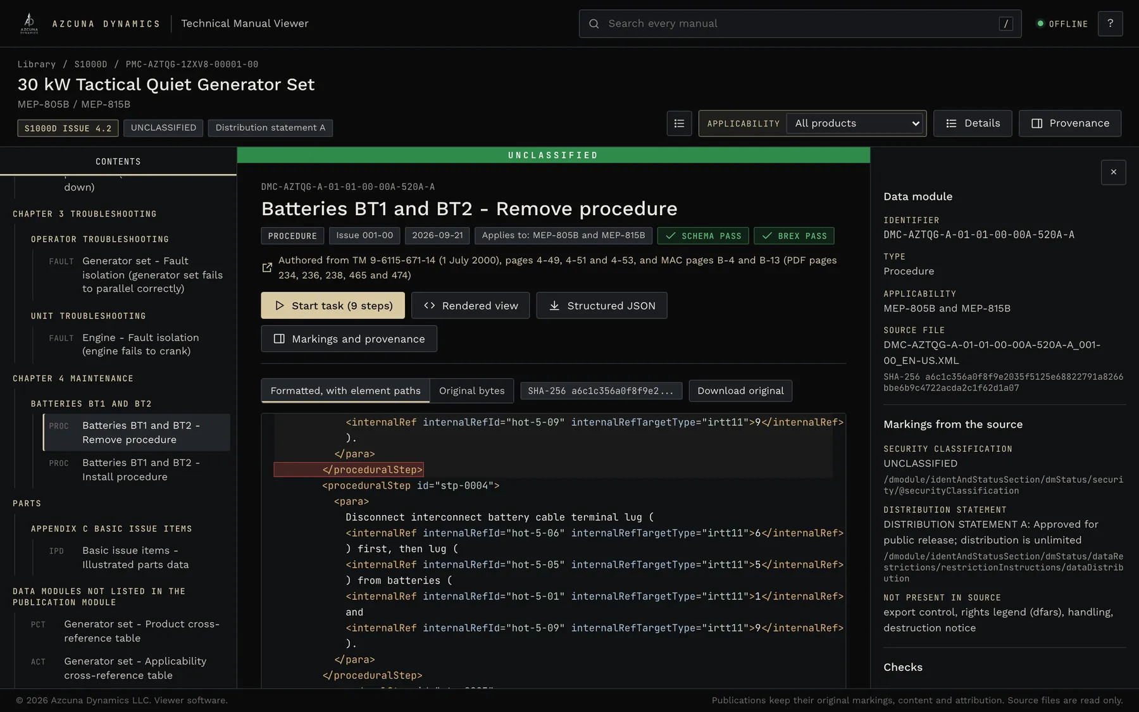Screen dimensions: 1139x712
Task: Click the UNCLASSIFIED badge under title
Action: click(163, 128)
